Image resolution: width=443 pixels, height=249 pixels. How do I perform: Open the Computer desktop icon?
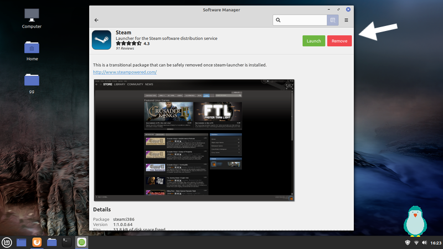32,19
